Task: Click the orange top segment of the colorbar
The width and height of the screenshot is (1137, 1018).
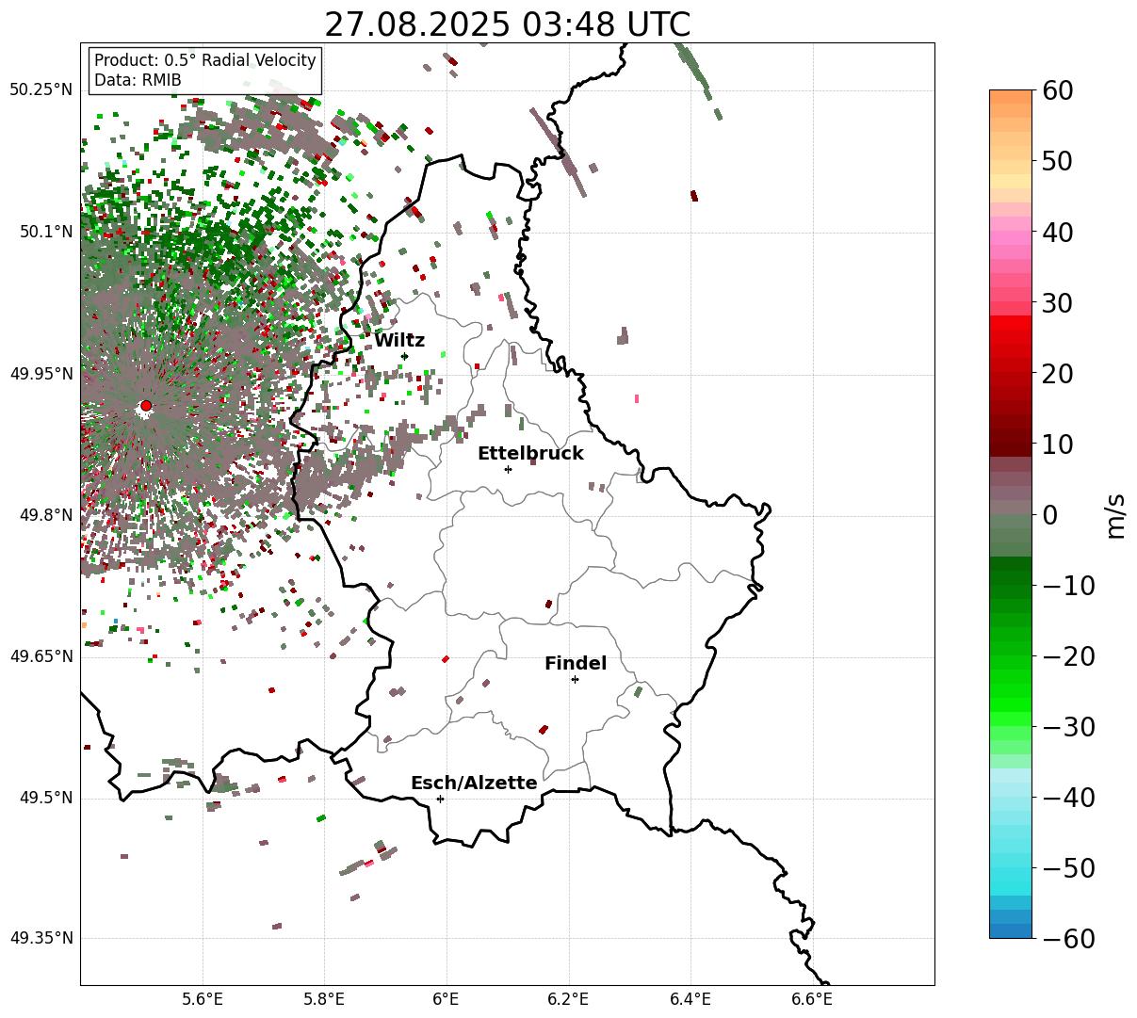Action: pos(1011,97)
